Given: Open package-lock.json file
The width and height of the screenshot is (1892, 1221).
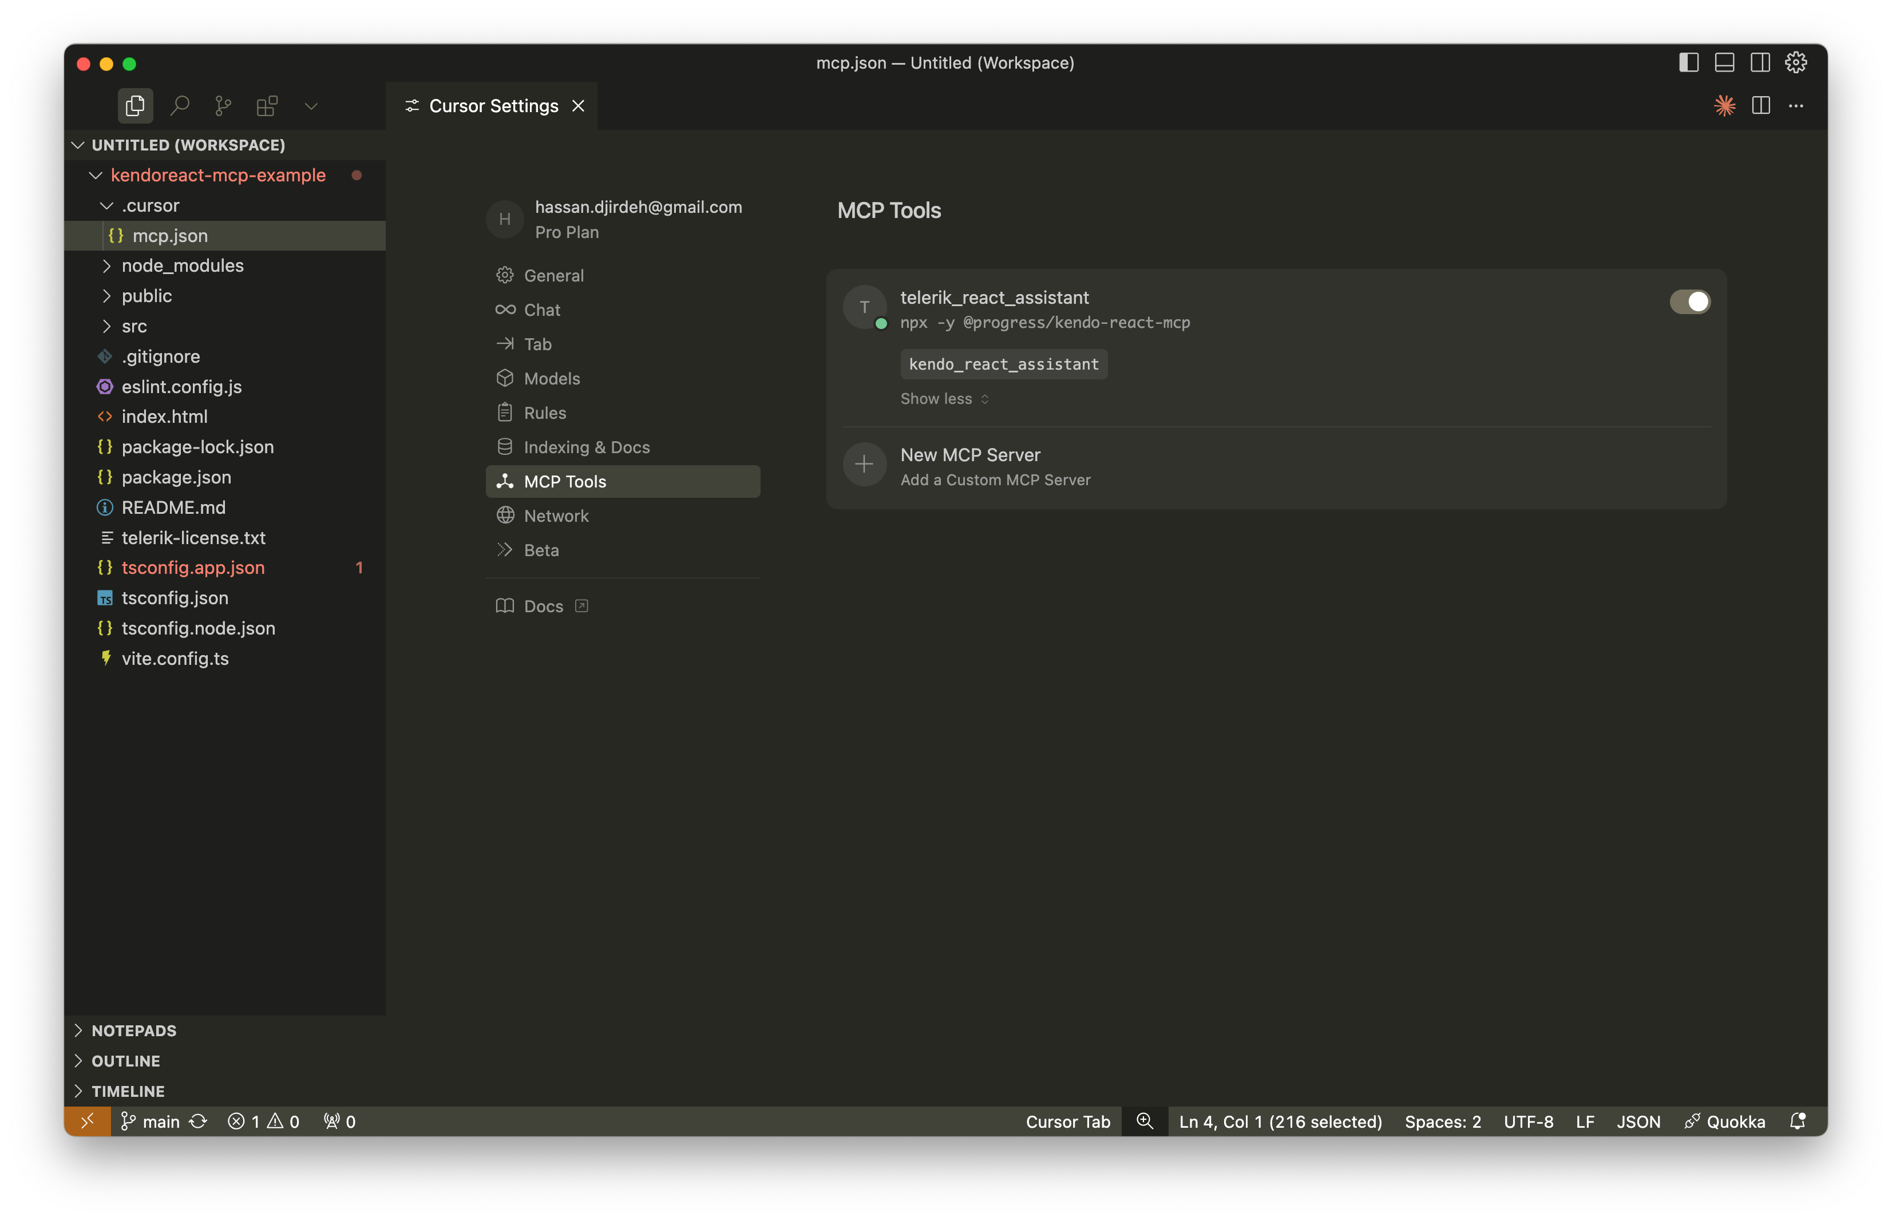Looking at the screenshot, I should point(224,446).
